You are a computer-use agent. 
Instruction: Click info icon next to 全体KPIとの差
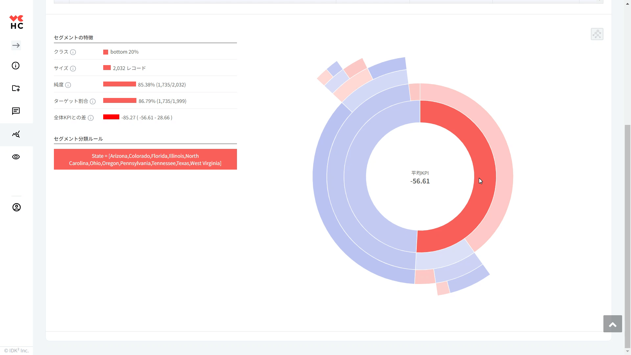pyautogui.click(x=91, y=118)
